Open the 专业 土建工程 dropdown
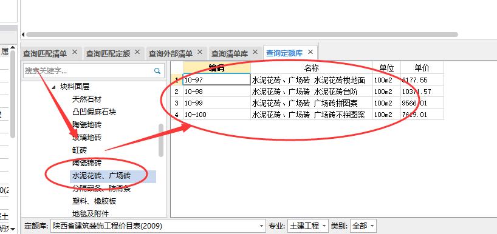The image size is (497, 234). 308,226
